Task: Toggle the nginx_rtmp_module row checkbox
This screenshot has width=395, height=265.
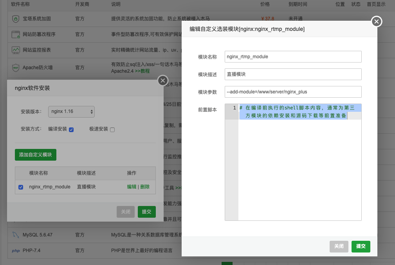Action: pyautogui.click(x=21, y=187)
